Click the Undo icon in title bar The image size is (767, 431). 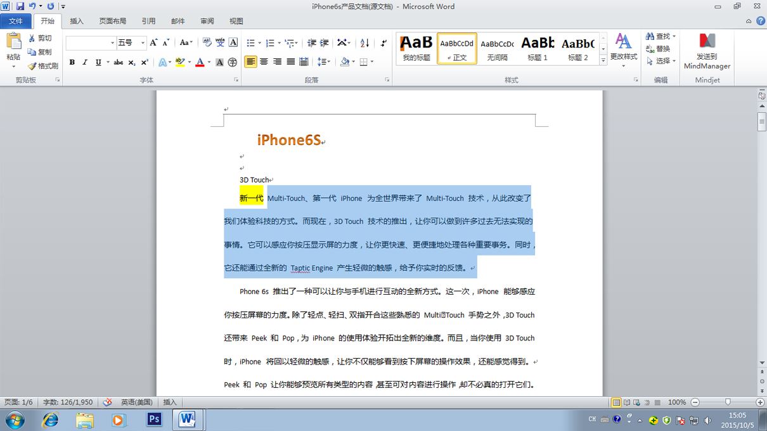(32, 6)
